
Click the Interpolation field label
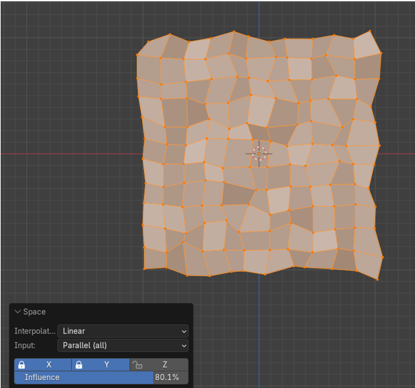35,331
